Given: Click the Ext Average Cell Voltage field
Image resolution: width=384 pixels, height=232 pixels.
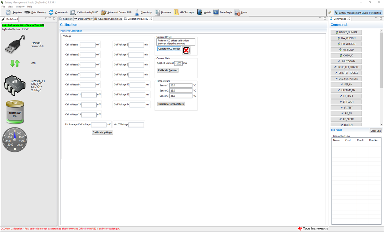Looking at the screenshot, I should [99, 125].
